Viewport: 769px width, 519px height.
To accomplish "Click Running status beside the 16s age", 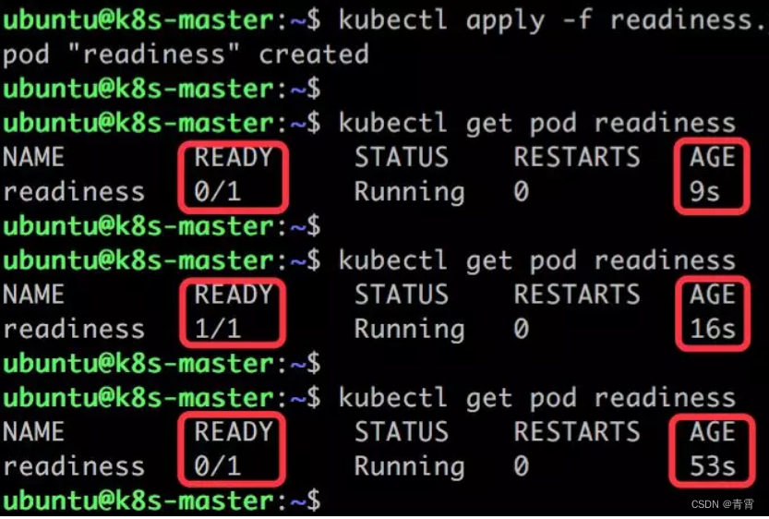I will [x=409, y=329].
